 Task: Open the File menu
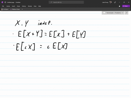tap(3, 6)
